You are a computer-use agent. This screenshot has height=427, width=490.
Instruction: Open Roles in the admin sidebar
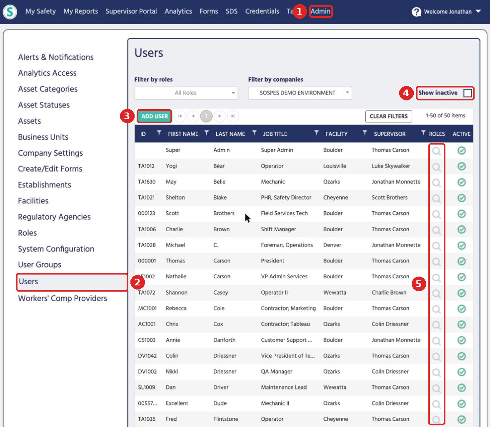27,233
